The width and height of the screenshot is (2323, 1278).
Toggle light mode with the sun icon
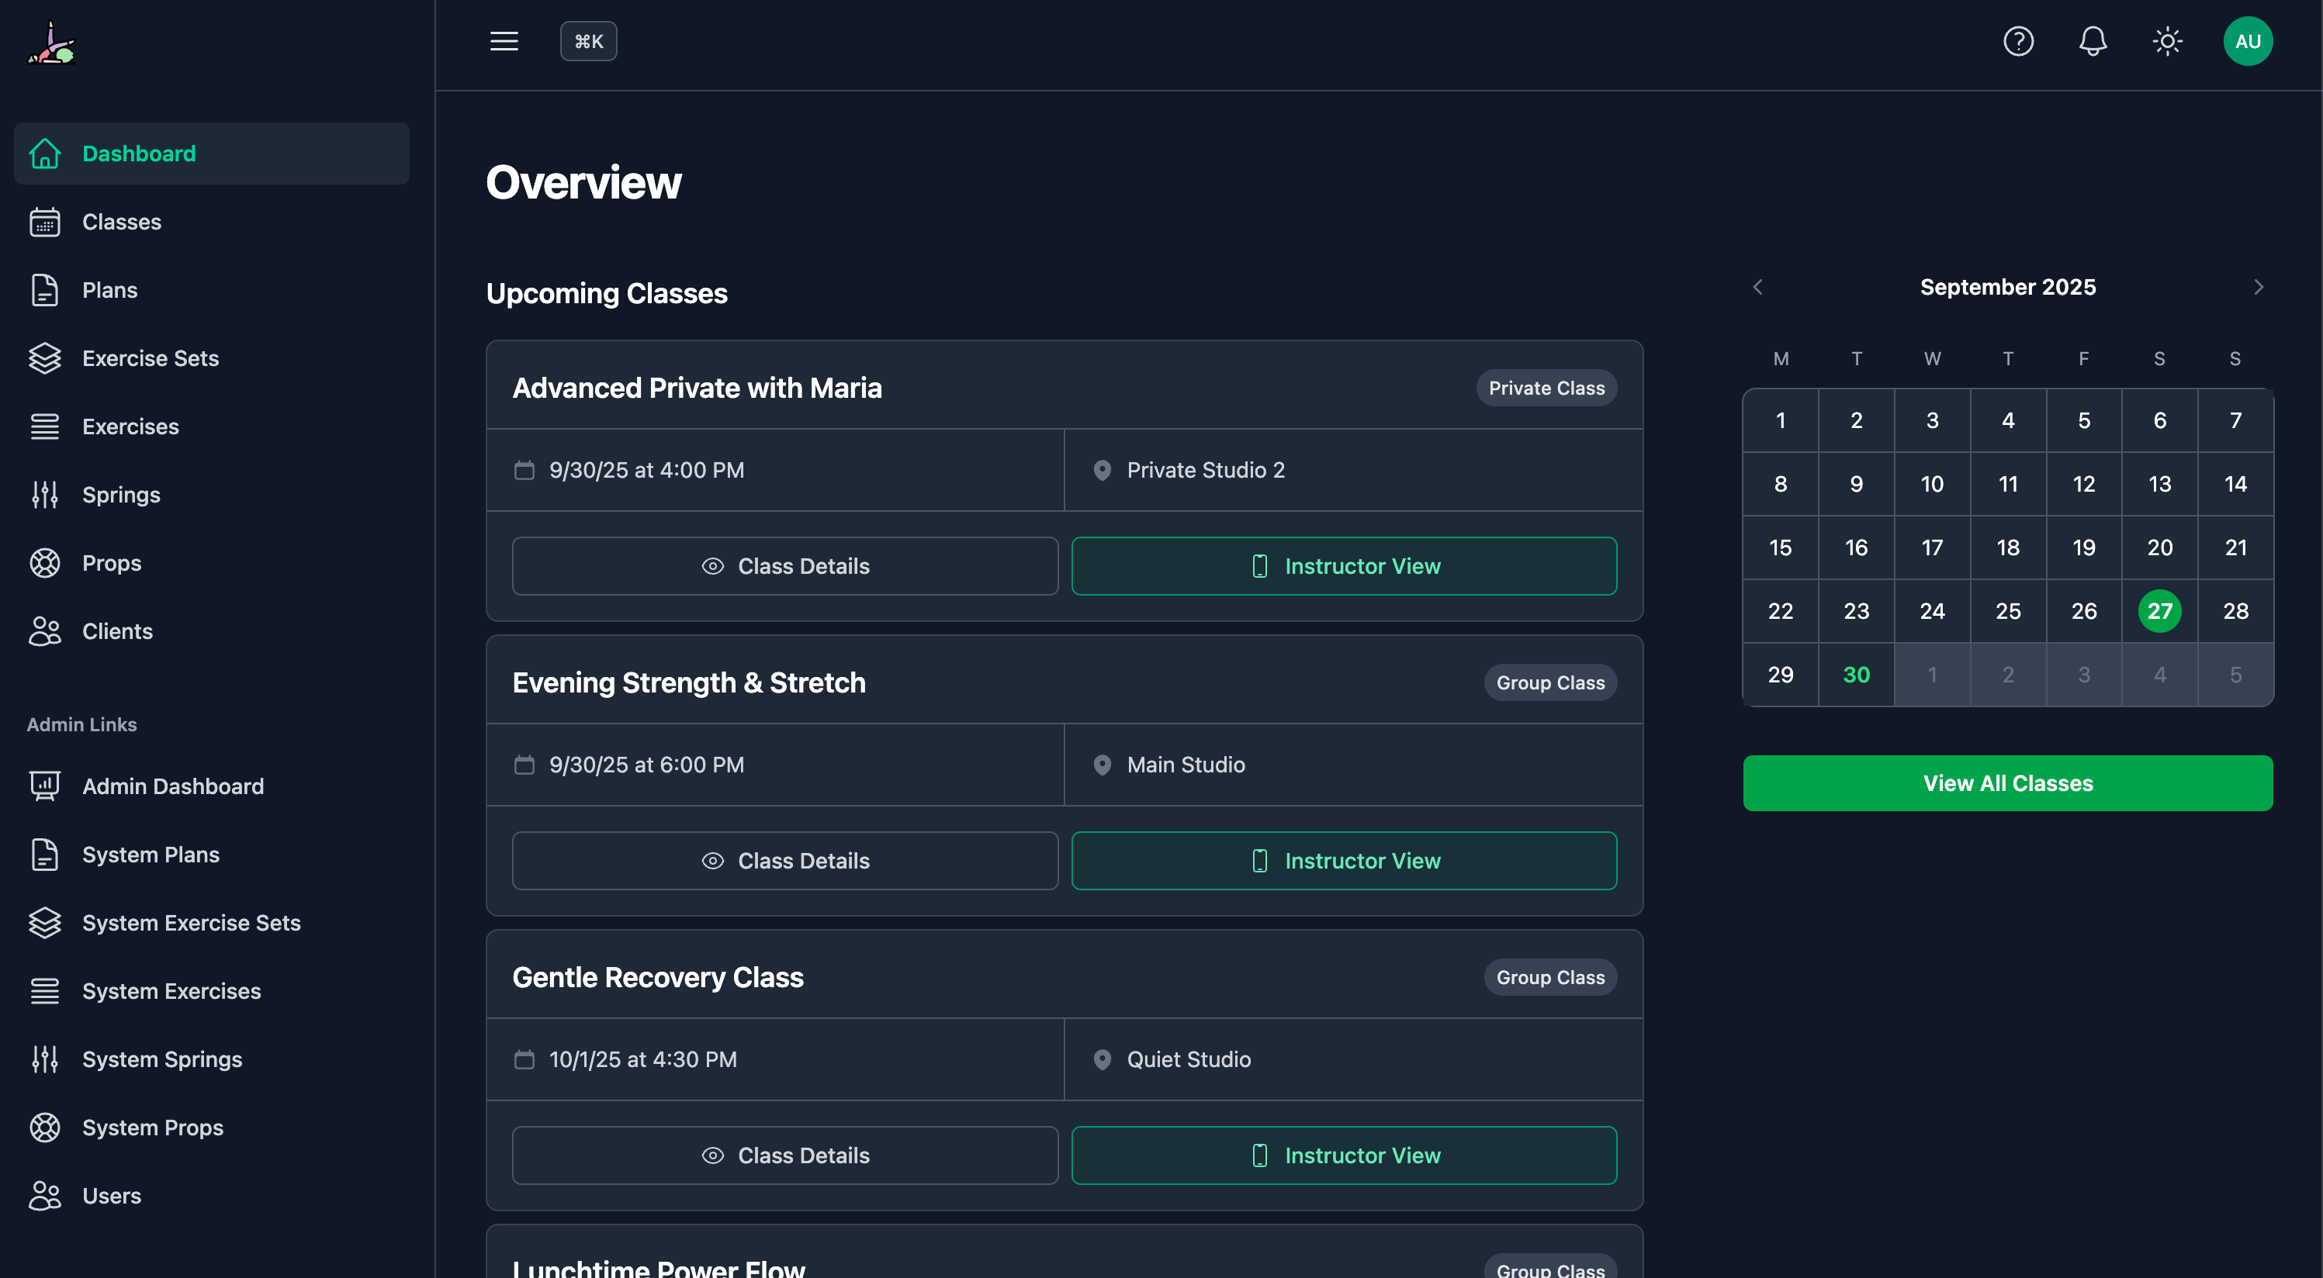(2167, 40)
